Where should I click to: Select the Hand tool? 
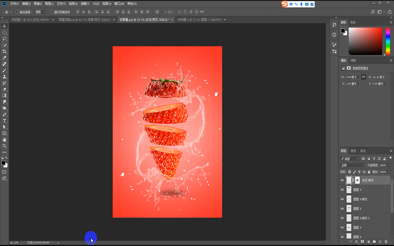coord(5,140)
